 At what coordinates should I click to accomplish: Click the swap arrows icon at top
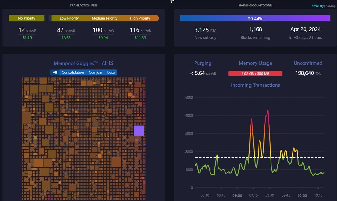pyautogui.click(x=172, y=2)
